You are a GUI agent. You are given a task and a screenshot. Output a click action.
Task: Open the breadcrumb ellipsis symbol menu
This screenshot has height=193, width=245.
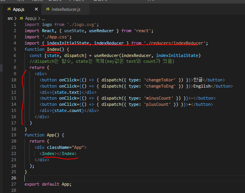(x=43, y=19)
